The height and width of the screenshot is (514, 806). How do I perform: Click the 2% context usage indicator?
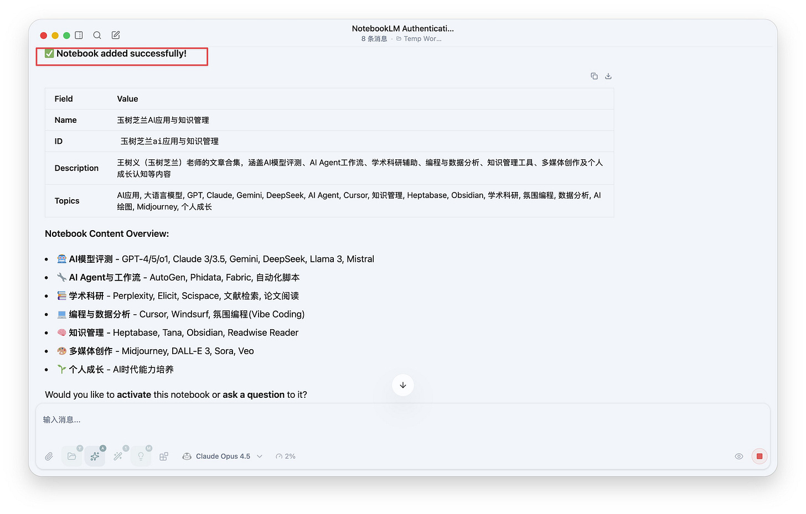click(x=286, y=456)
